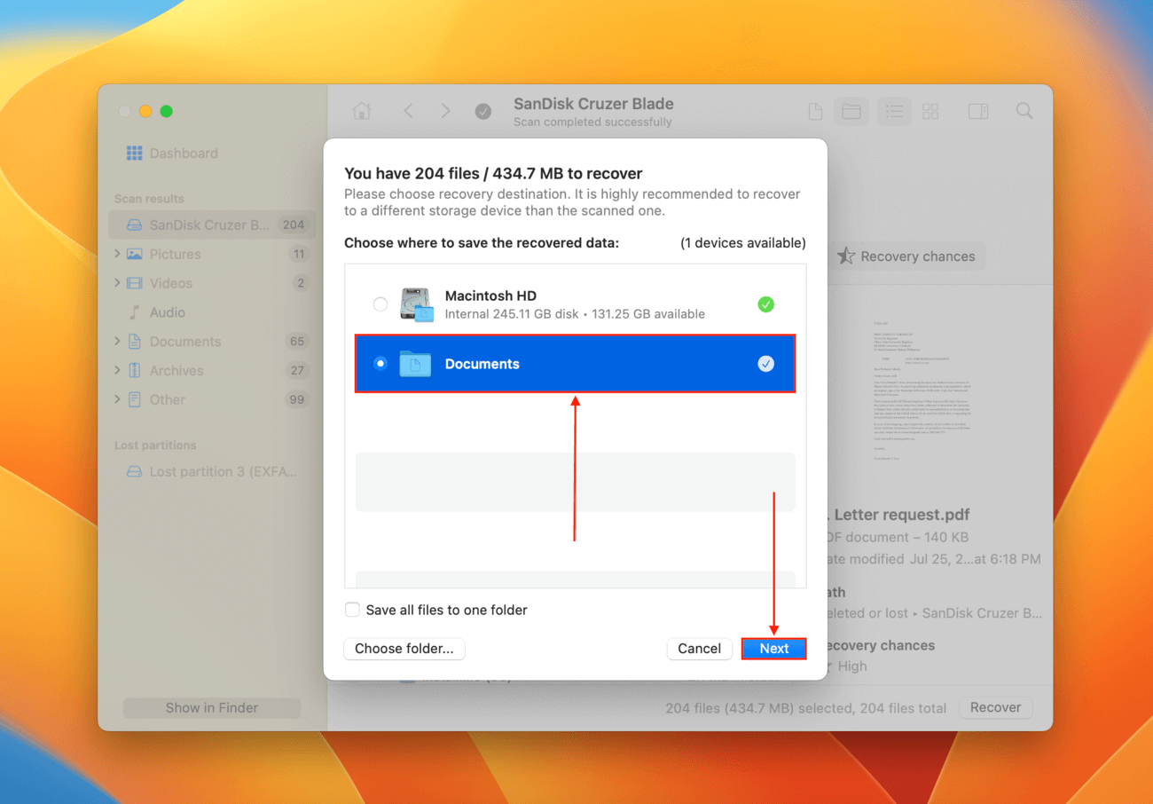Click the Show in Finder button

tap(212, 708)
